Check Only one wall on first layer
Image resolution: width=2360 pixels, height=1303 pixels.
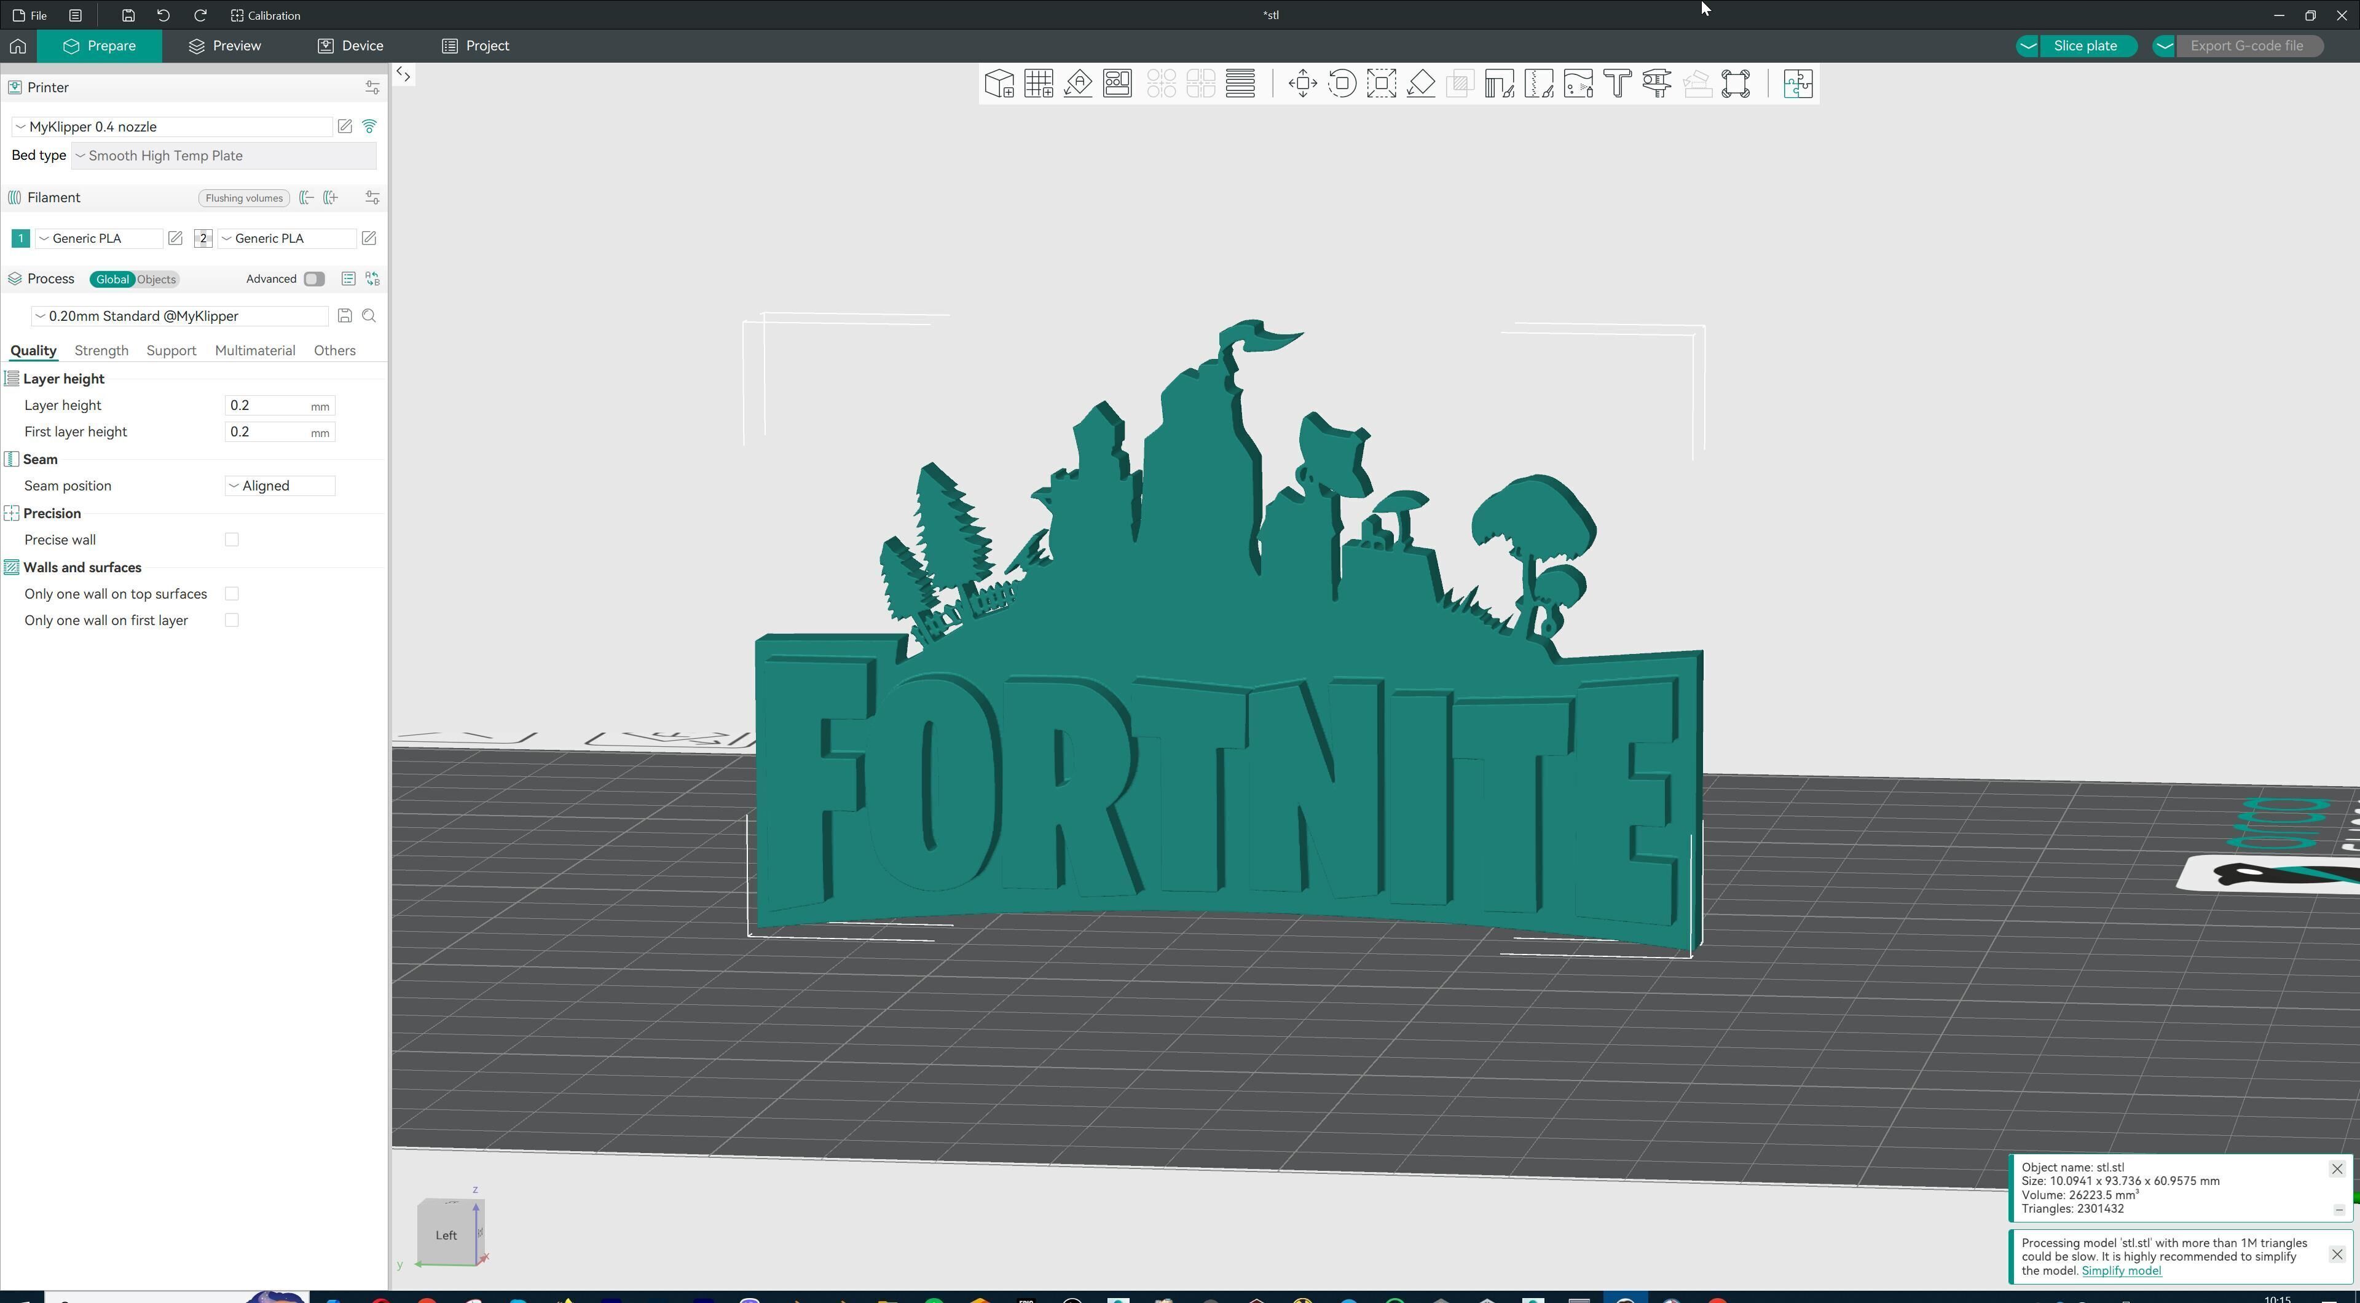(232, 620)
